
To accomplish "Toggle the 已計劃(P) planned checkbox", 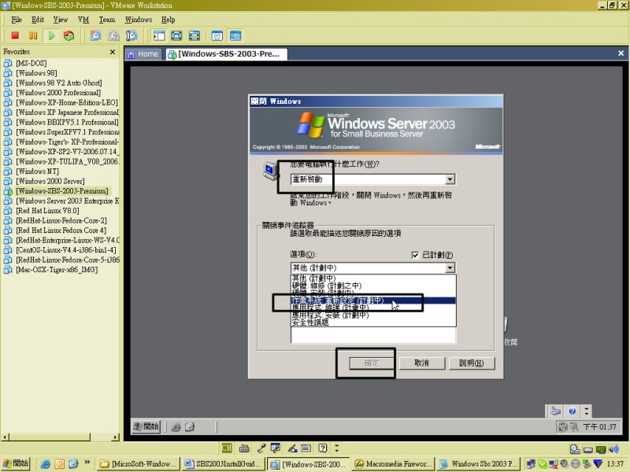I will [x=416, y=255].
